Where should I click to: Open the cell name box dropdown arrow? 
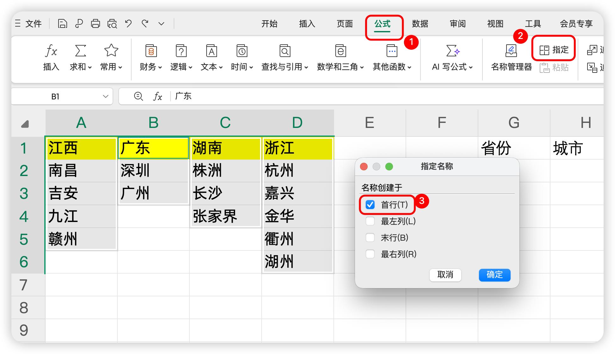pos(105,96)
